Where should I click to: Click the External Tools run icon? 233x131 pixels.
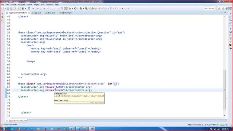86,8
